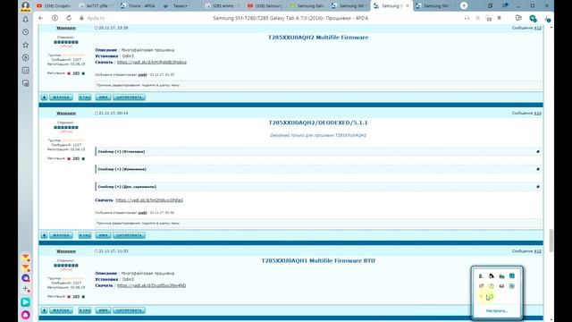572x322 pixels.
Task: Reload the current 4PDA page
Action: pos(69,18)
